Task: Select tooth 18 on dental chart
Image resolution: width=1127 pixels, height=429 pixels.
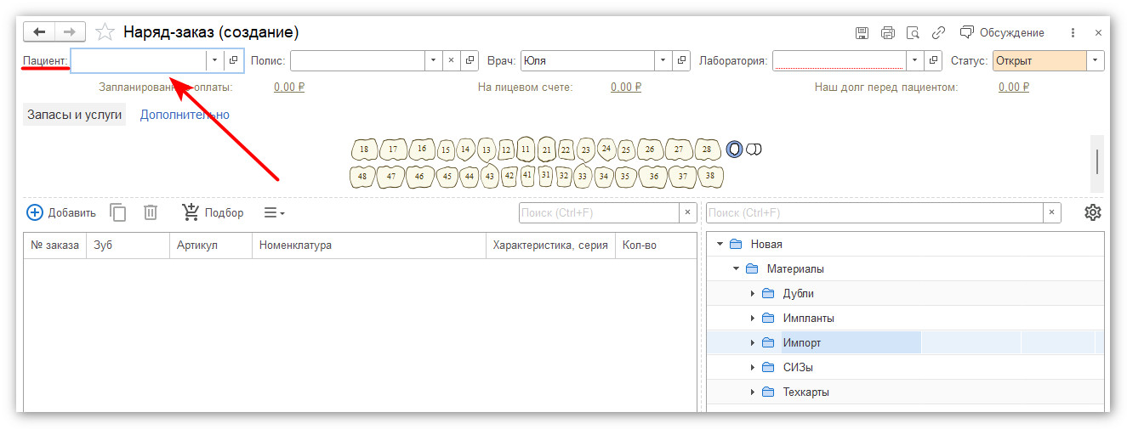Action: 364,150
